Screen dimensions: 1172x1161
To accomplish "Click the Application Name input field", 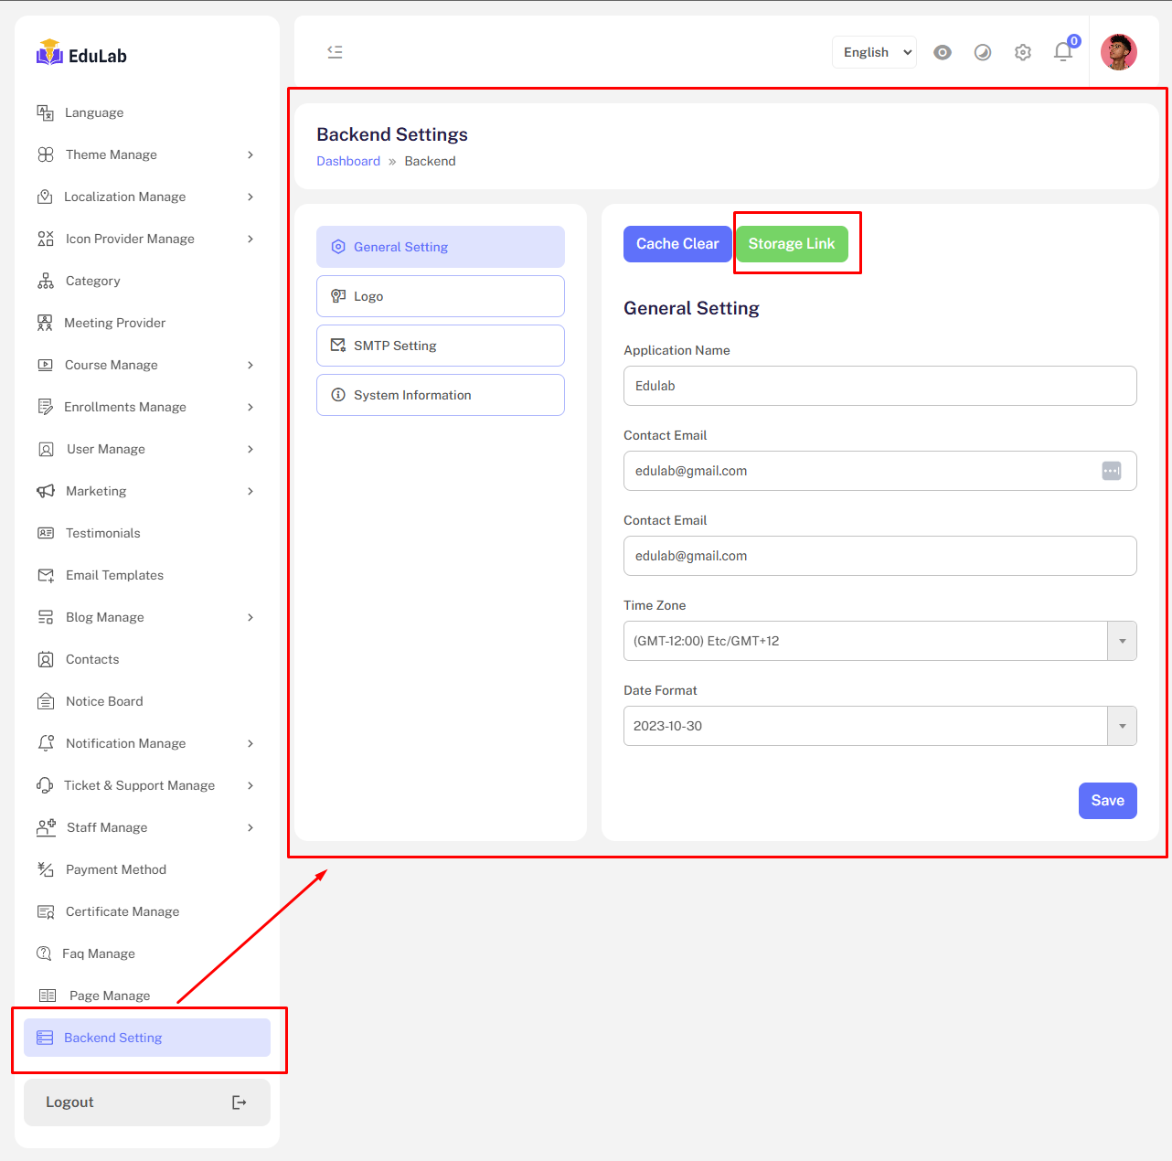I will [879, 386].
